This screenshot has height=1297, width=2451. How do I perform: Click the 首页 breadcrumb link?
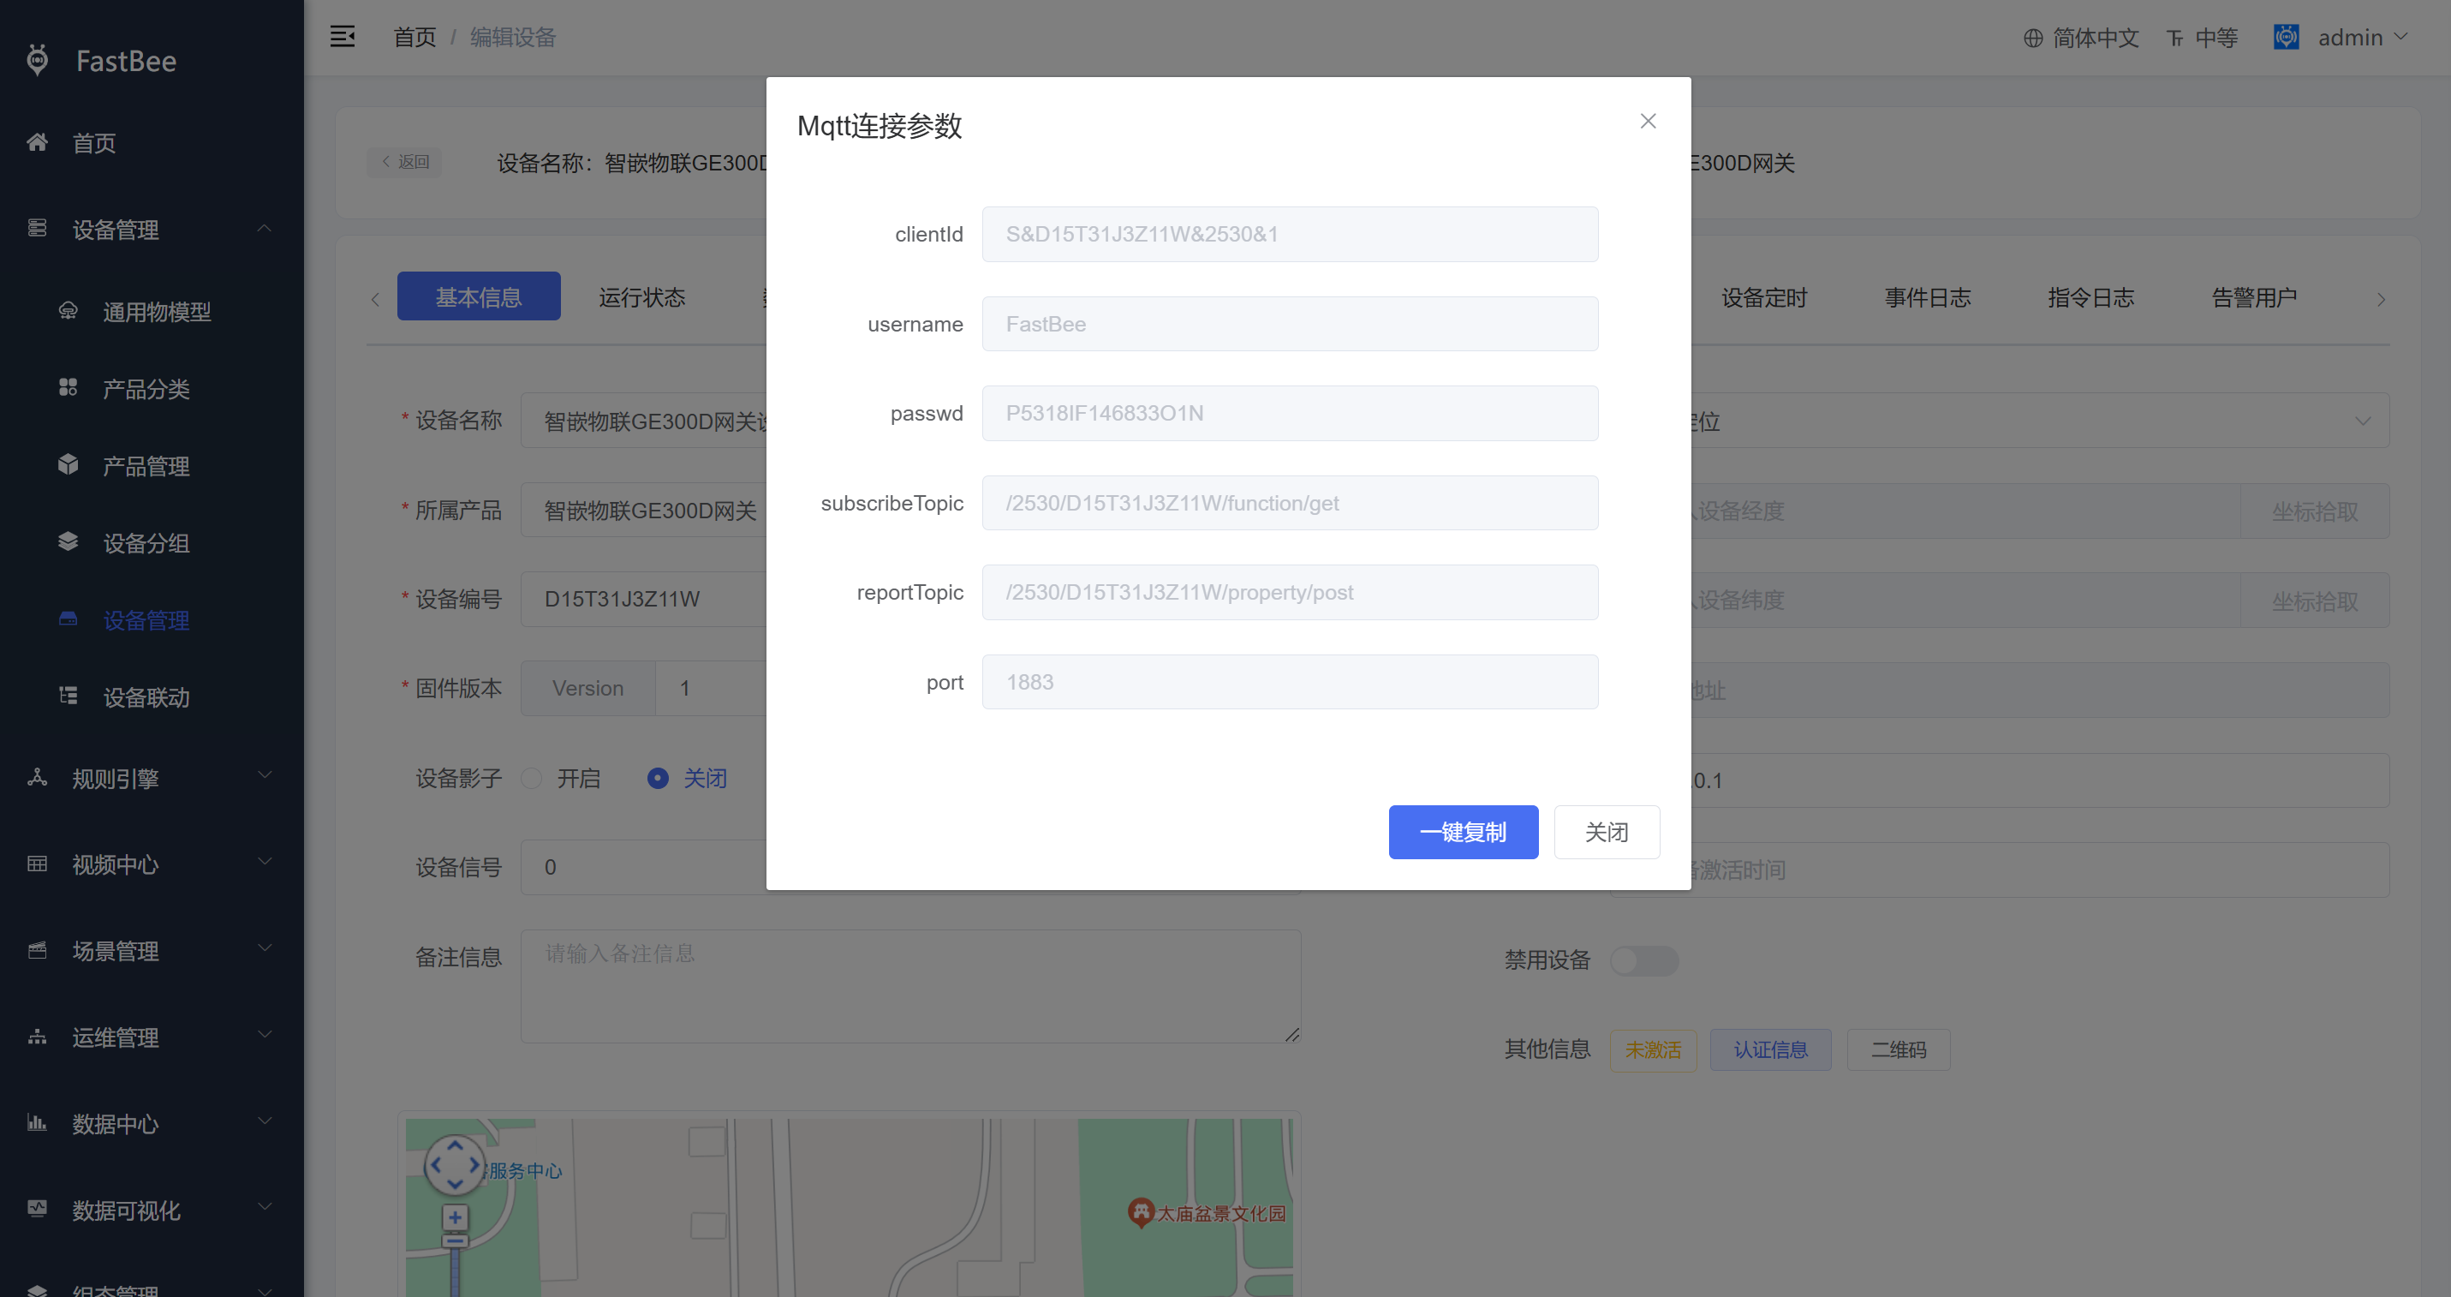(414, 37)
